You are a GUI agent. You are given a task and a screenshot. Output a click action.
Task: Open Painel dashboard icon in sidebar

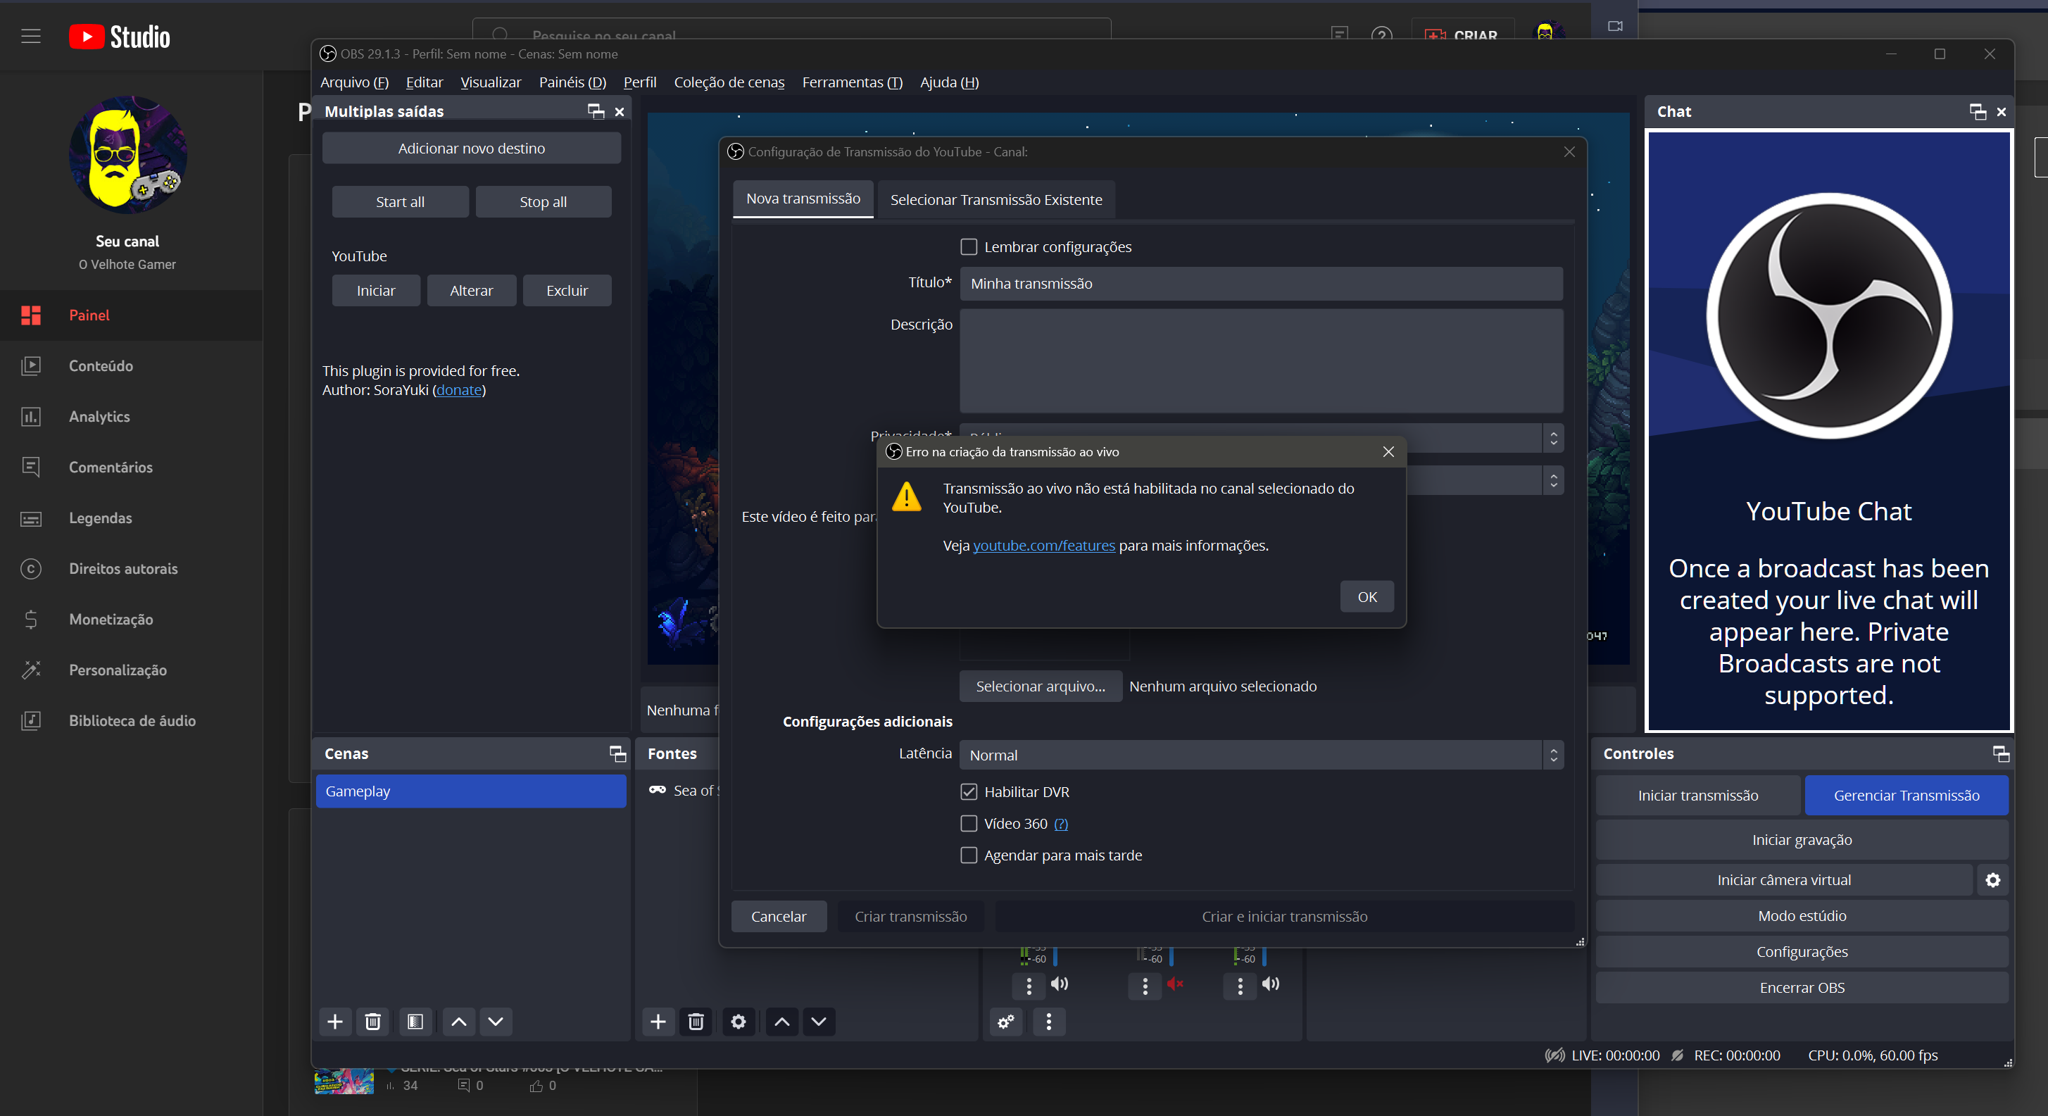[x=31, y=315]
